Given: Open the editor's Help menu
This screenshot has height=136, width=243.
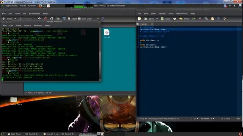Looking at the screenshot, I should [x=193, y=14].
